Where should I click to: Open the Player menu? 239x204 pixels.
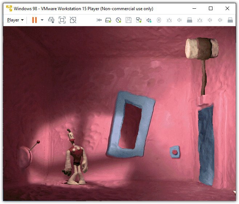(x=15, y=20)
